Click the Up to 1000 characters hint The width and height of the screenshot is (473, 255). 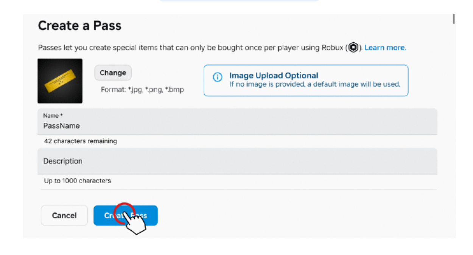[x=77, y=181]
